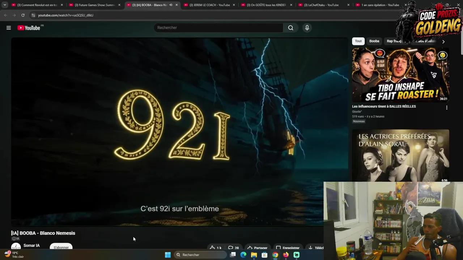Screen dimensions: 463x260
Task: Open weather widget showing 15°C
Action: pos(14,255)
